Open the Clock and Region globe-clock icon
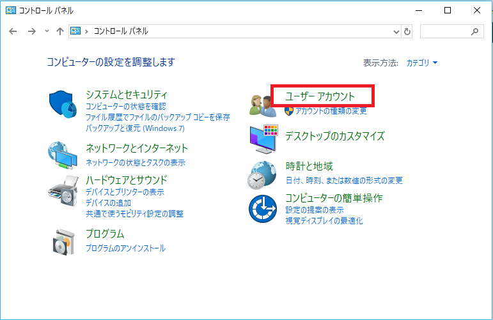The height and width of the screenshot is (320, 493). click(262, 175)
